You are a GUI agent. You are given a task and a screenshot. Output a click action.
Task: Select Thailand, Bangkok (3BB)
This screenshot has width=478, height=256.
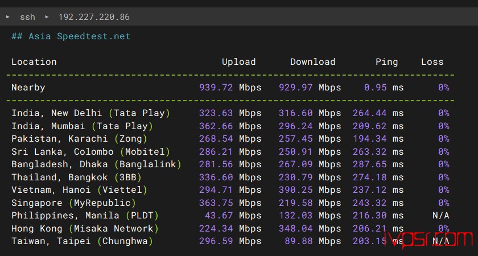(x=76, y=177)
